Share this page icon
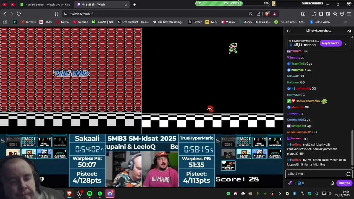This screenshot has width=354, height=199. click(259, 14)
